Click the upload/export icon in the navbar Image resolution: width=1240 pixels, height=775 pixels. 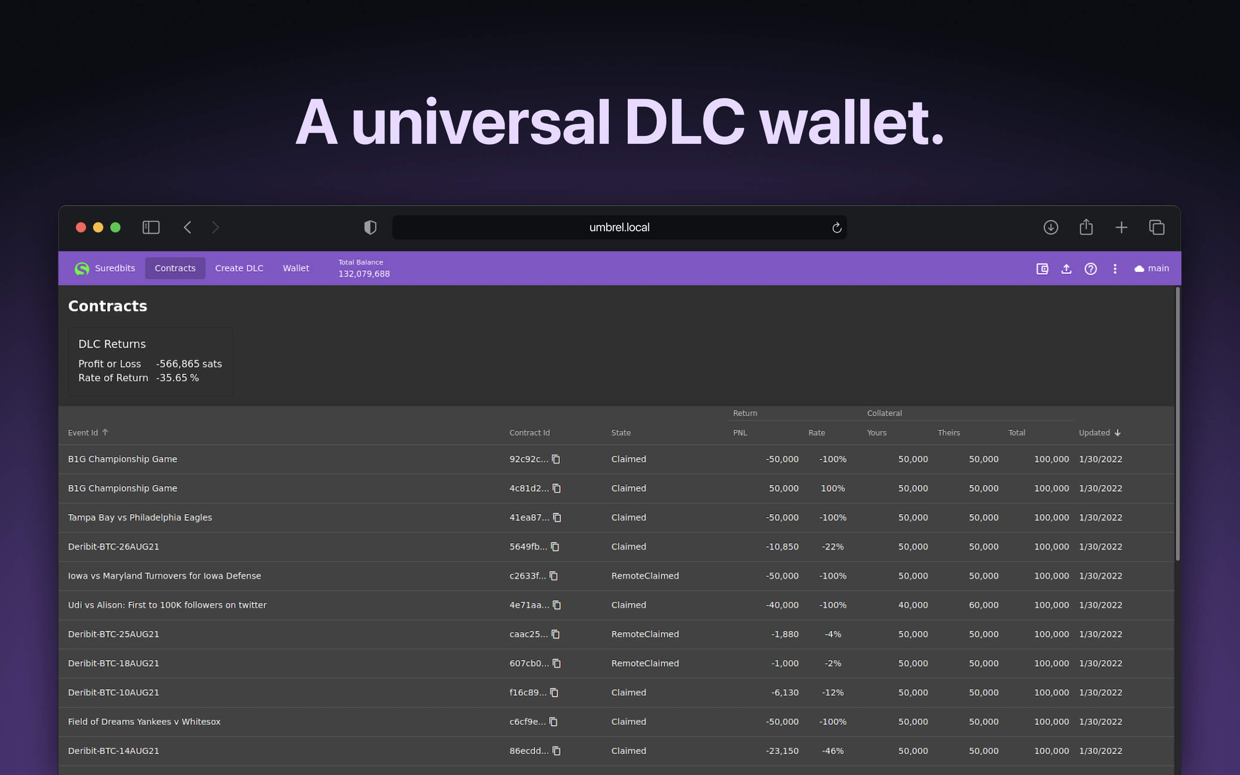pyautogui.click(x=1066, y=268)
